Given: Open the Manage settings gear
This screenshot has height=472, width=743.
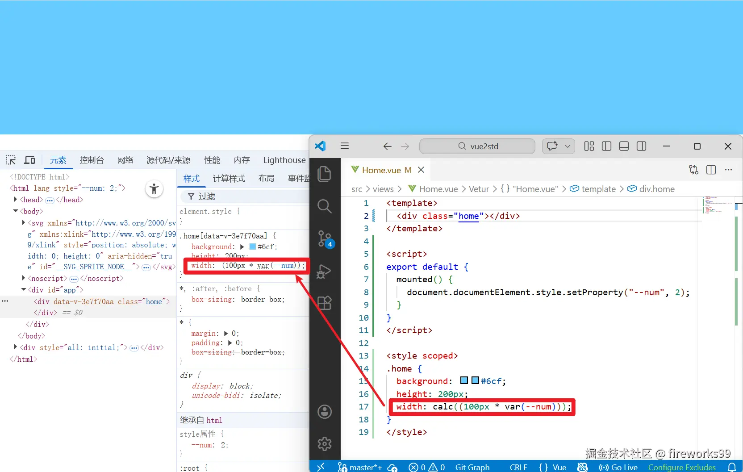Looking at the screenshot, I should pos(324,443).
